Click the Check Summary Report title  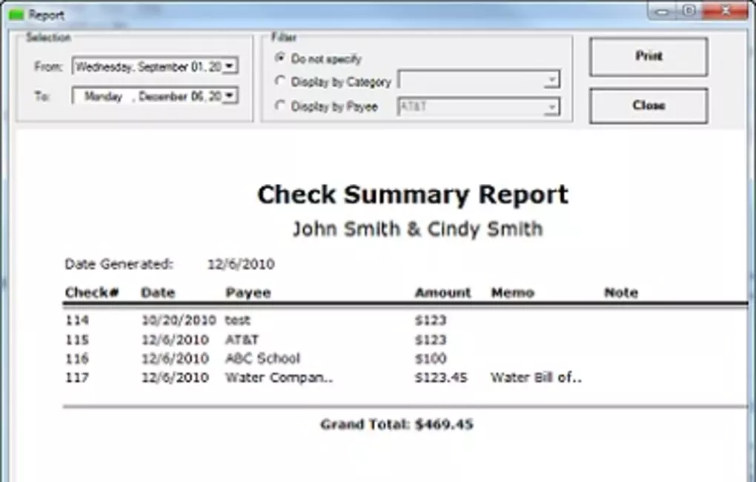point(413,194)
